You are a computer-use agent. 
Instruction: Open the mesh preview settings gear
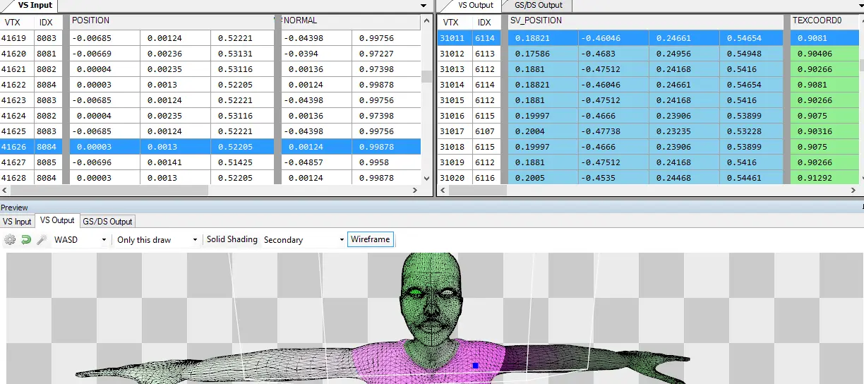point(10,240)
